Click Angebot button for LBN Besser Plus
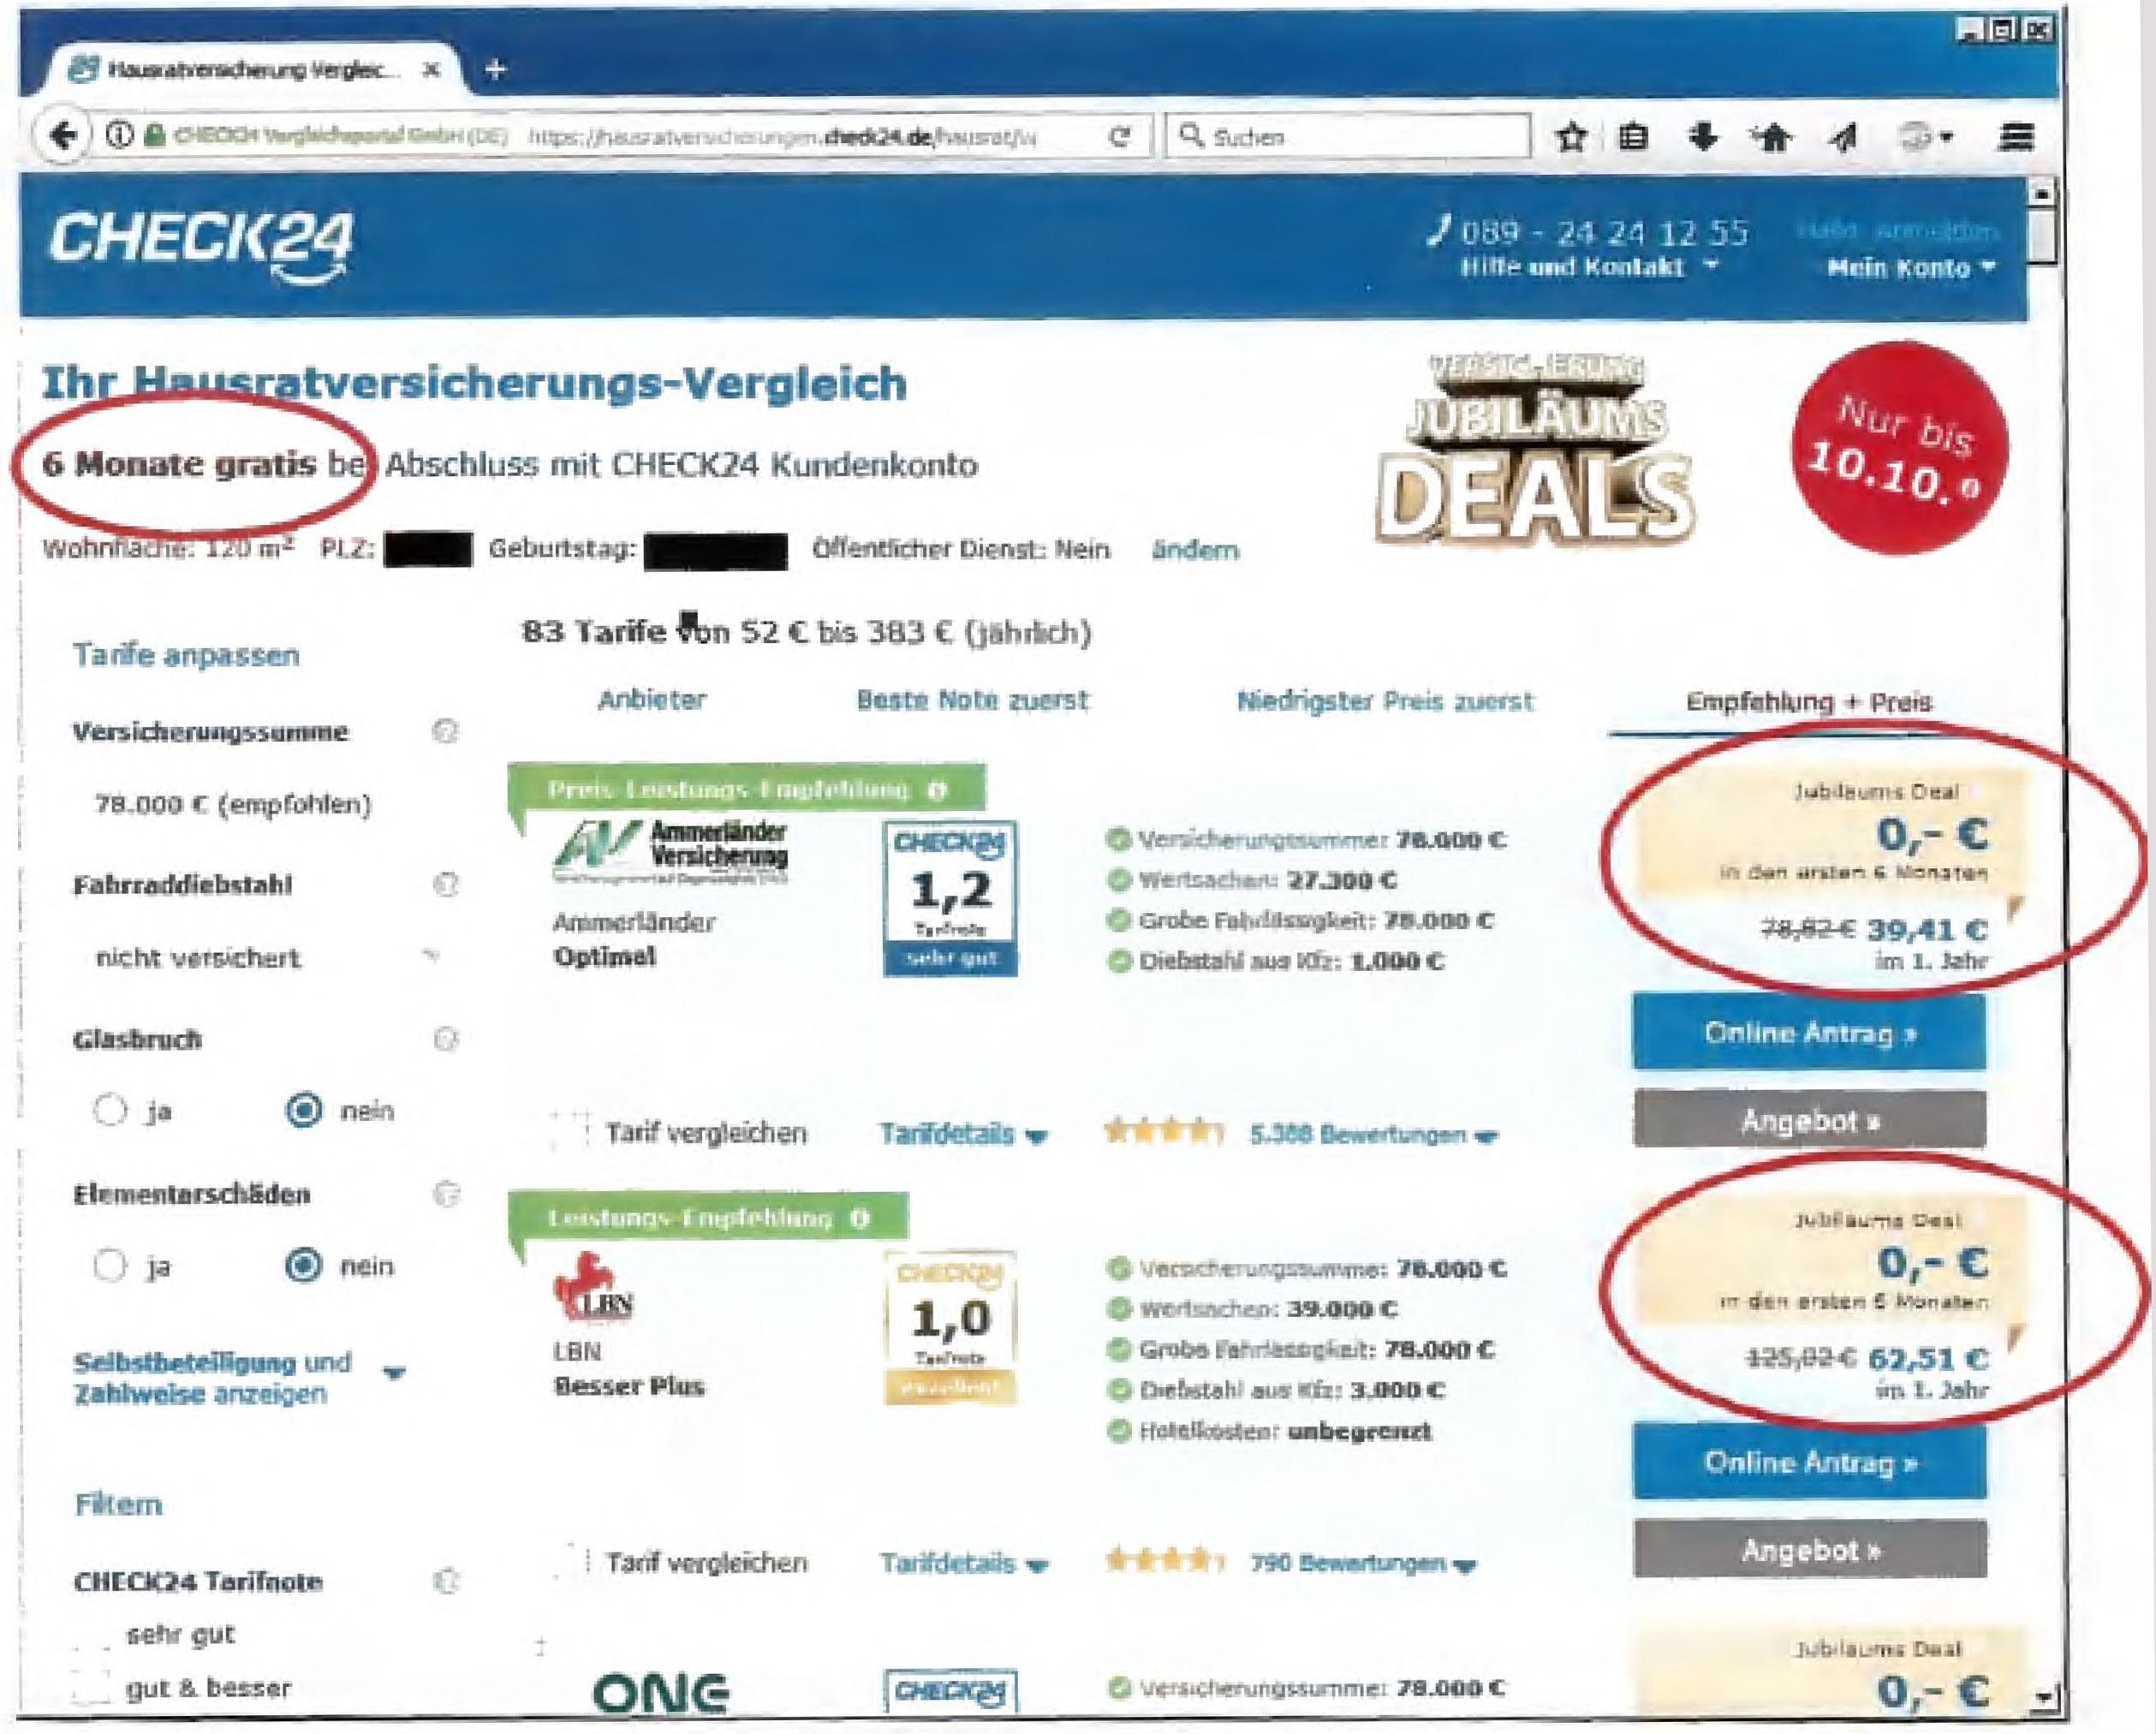The image size is (2156, 1734). coord(1809,1549)
